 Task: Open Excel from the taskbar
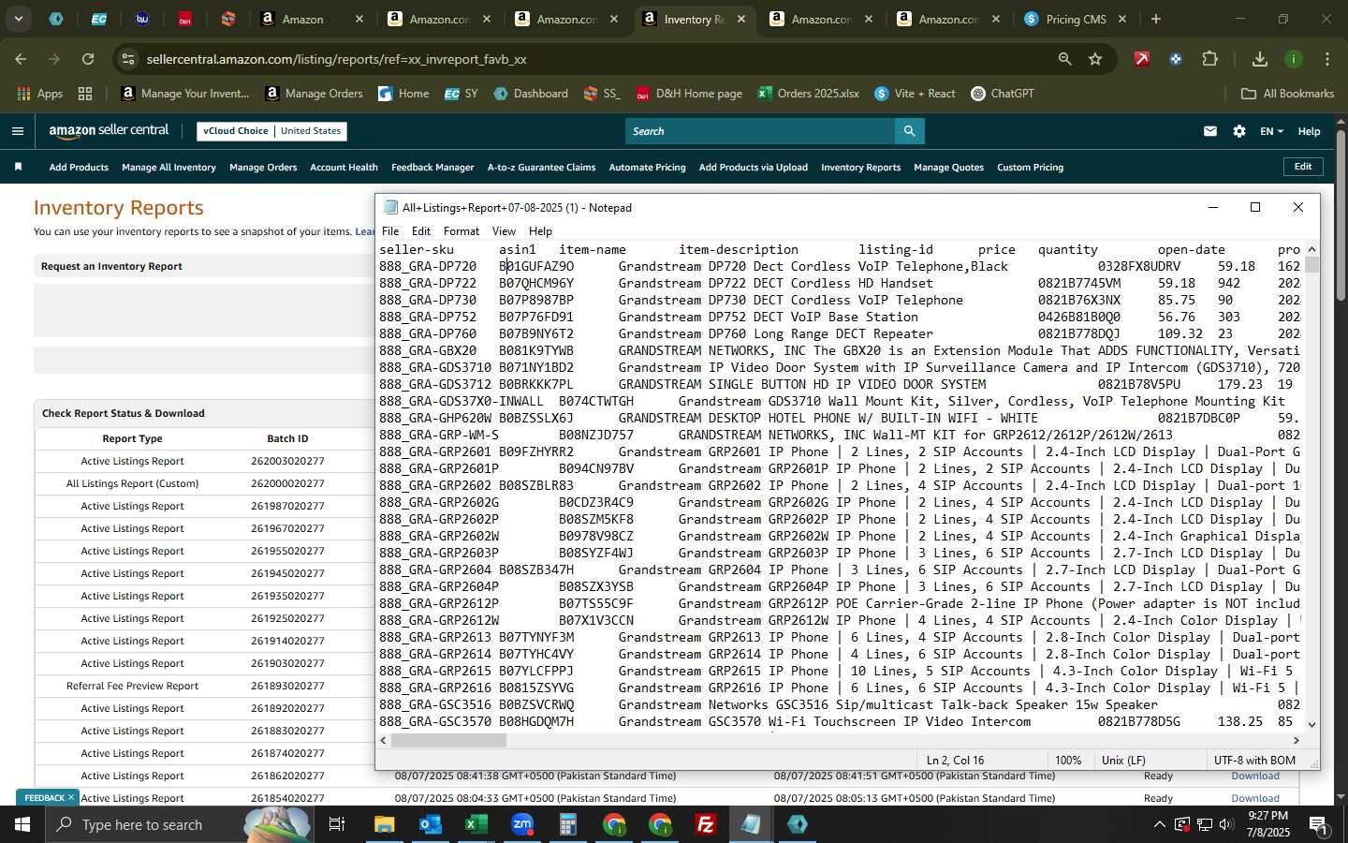[x=476, y=824]
